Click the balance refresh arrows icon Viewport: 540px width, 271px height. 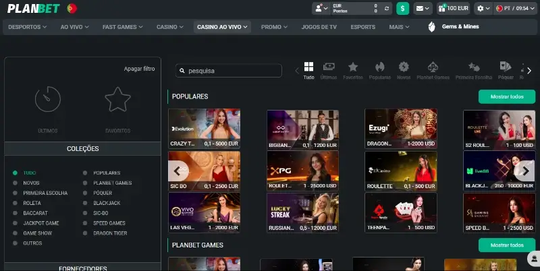point(387,8)
